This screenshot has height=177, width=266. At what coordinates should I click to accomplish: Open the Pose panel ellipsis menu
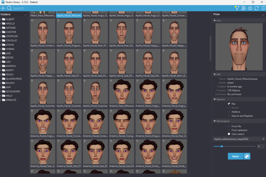[263, 15]
